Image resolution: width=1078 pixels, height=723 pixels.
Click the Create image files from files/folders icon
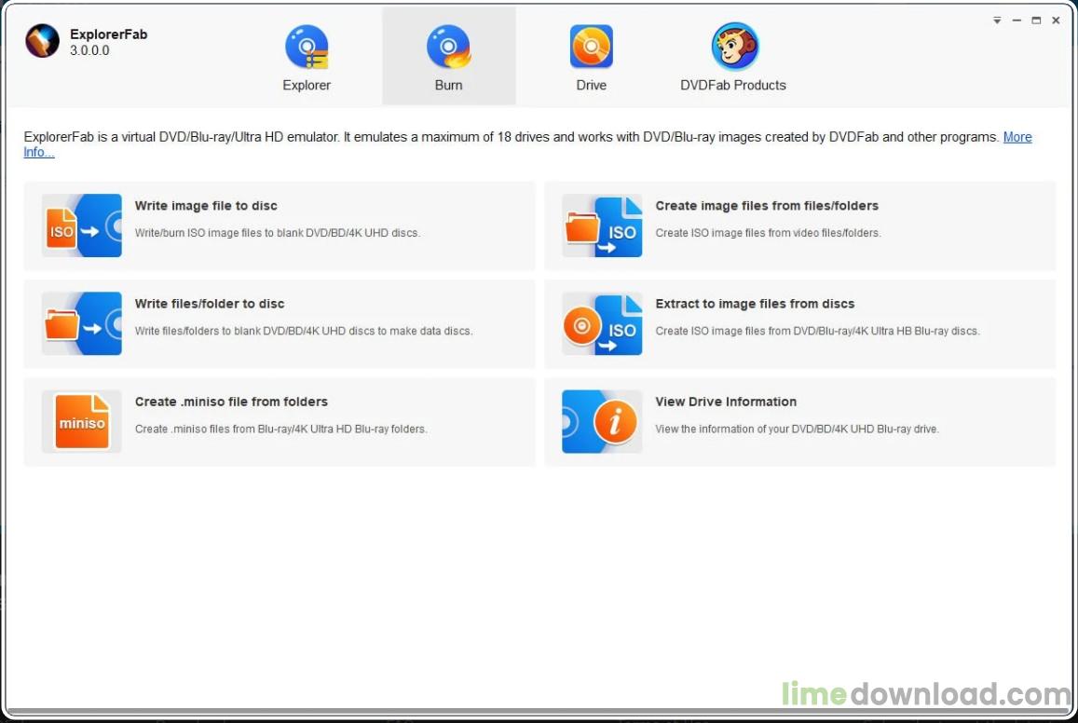click(x=602, y=225)
